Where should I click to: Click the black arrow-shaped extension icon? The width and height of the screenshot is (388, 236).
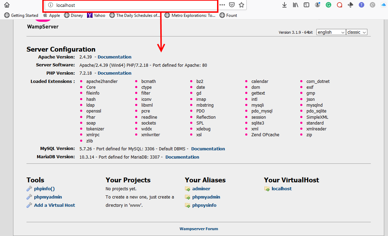(351, 5)
